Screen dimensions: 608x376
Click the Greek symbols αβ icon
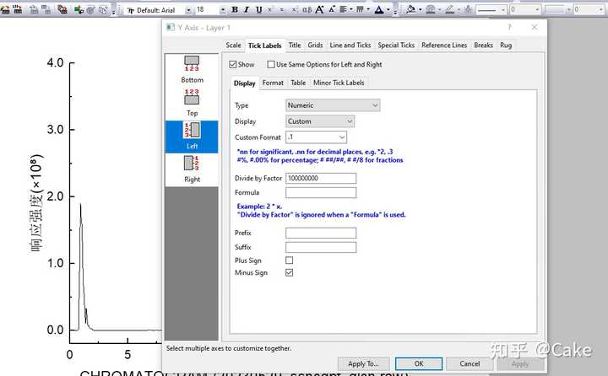pyautogui.click(x=307, y=9)
